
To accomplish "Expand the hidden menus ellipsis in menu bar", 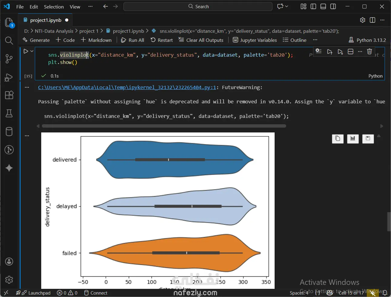I will (x=90, y=6).
